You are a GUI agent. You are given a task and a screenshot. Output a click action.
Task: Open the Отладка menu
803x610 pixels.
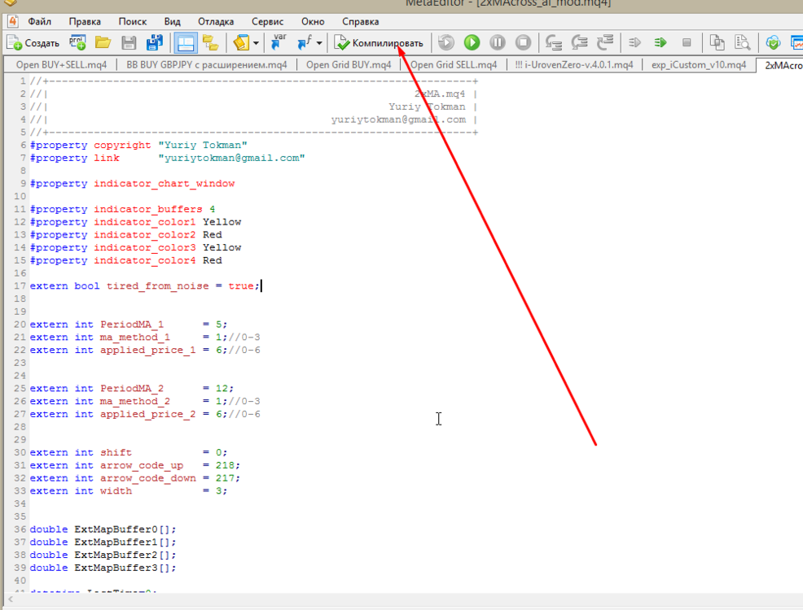click(x=216, y=21)
